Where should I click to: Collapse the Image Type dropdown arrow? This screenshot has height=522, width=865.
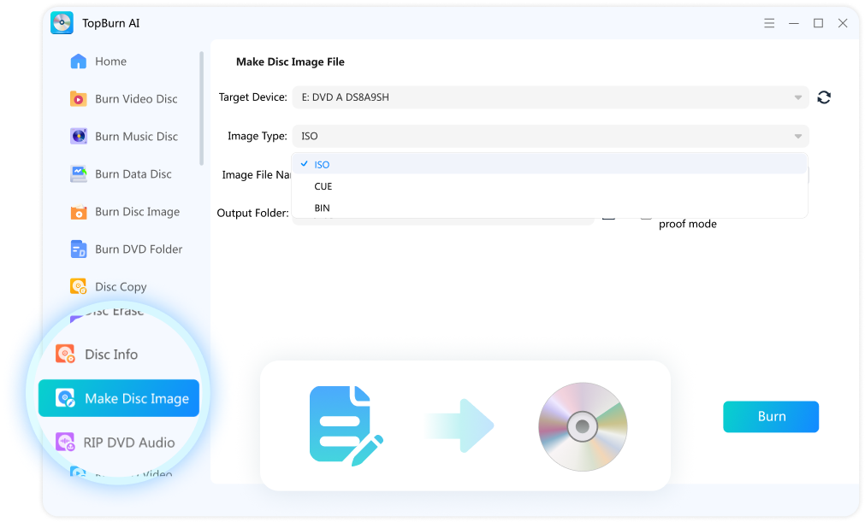pyautogui.click(x=797, y=137)
